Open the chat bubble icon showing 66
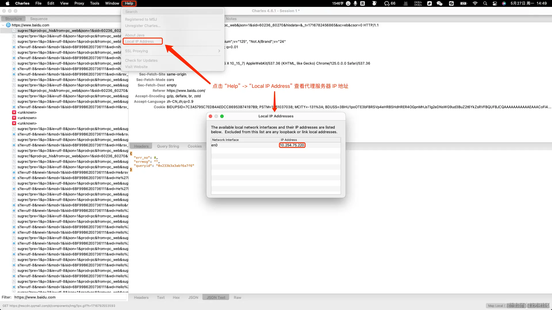The image size is (552, 310). pos(390,3)
